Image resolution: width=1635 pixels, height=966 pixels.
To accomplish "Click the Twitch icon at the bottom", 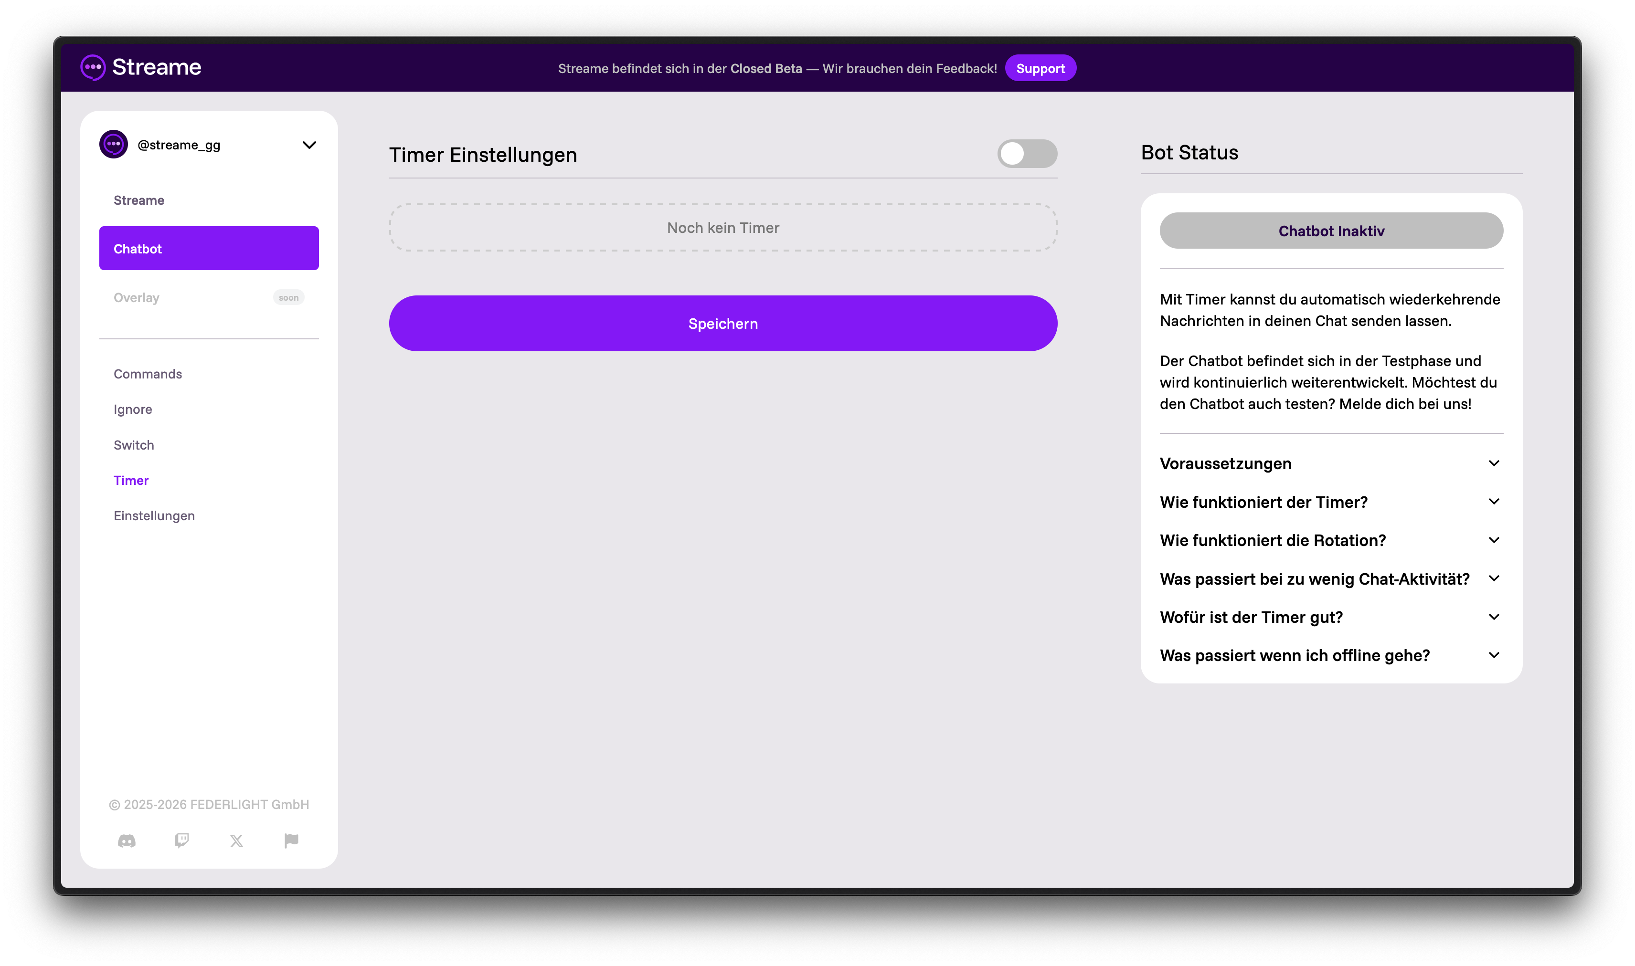I will pos(181,840).
